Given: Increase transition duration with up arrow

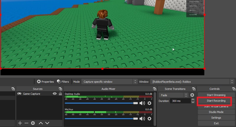Looking at the screenshot, I should point(193,100).
